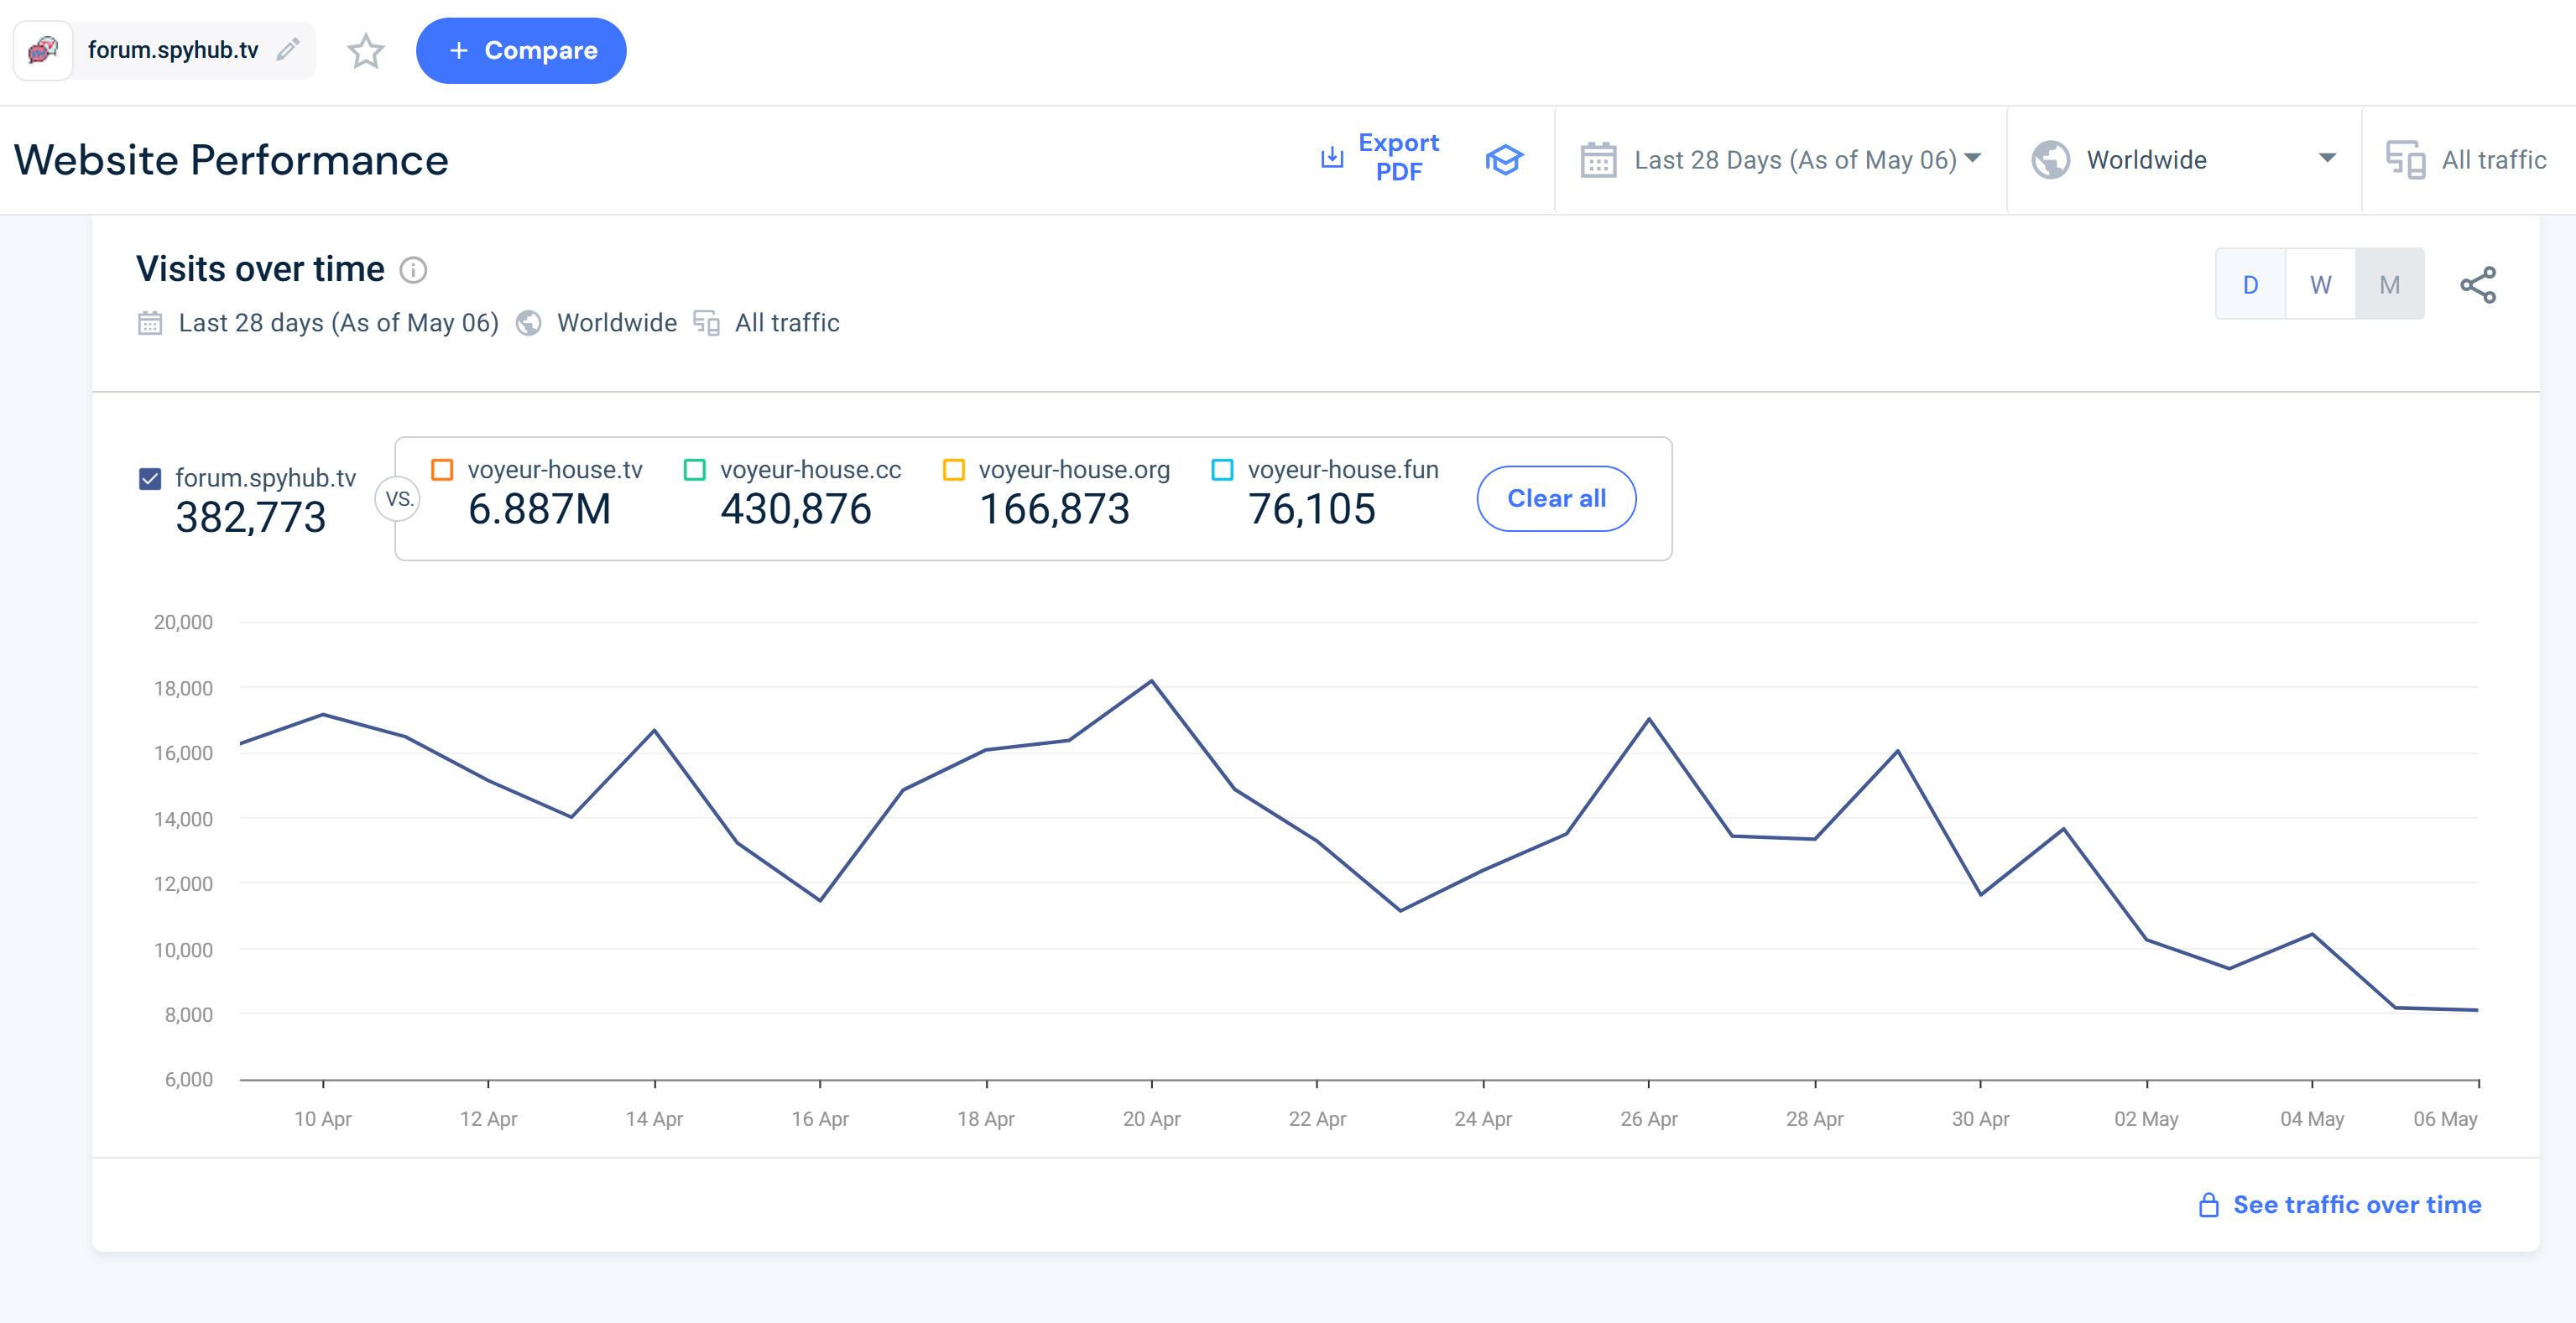Click the See traffic over time link
Viewport: 2576px width, 1323px height.
click(2356, 1205)
